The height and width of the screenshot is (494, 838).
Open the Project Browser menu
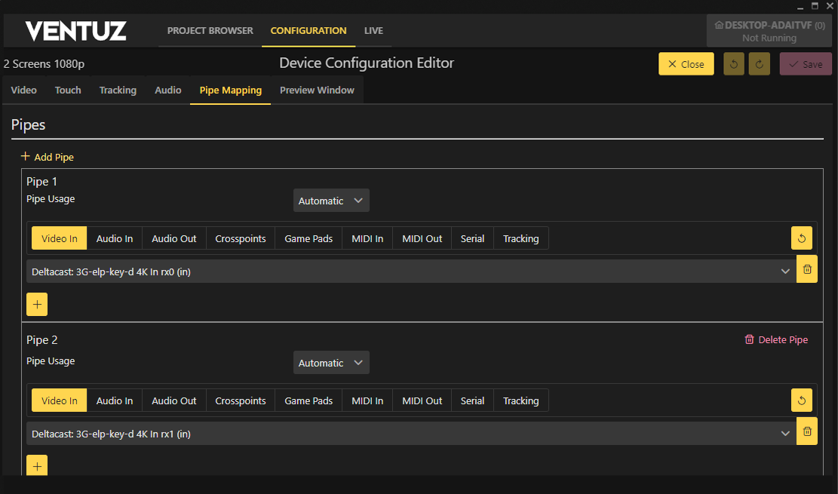(x=210, y=31)
